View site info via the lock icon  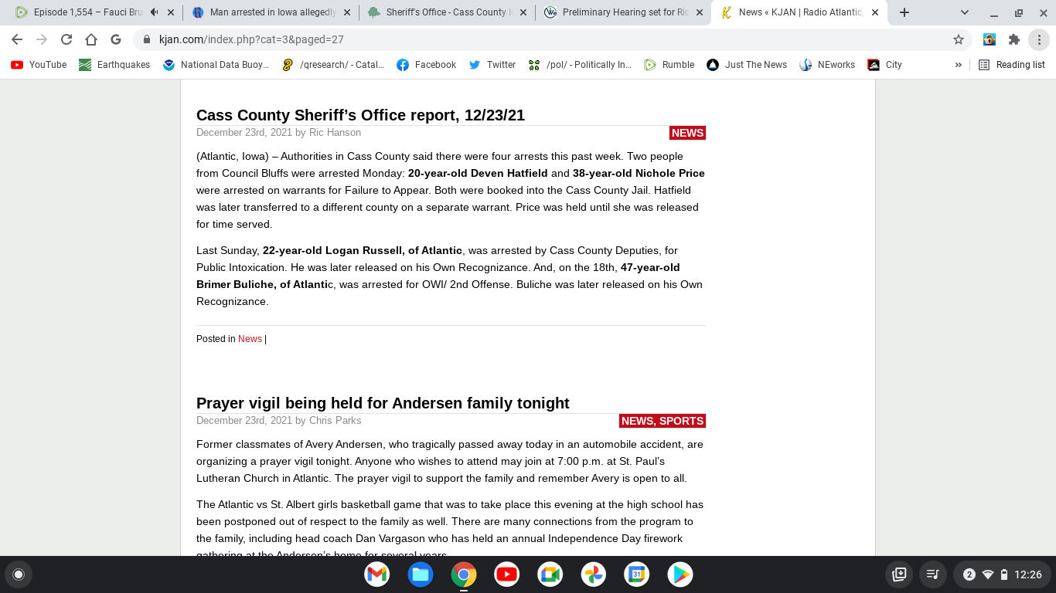coord(147,39)
